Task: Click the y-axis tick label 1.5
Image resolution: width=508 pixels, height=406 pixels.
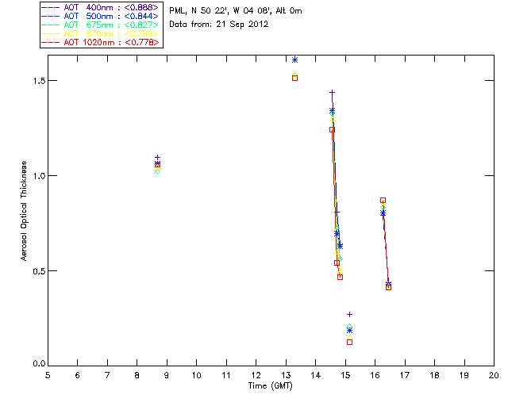Action: pos(38,81)
